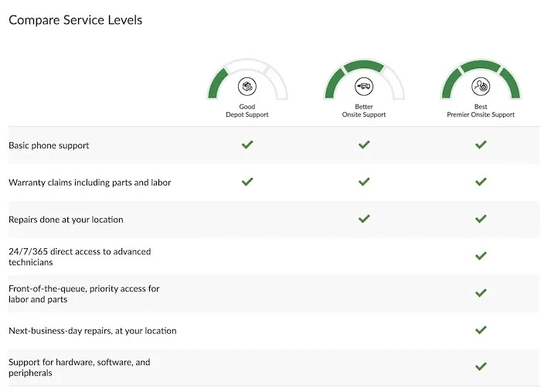The height and width of the screenshot is (392, 541).
Task: Click the Front-of-the-queue priority access checkmark
Action: pyautogui.click(x=481, y=293)
